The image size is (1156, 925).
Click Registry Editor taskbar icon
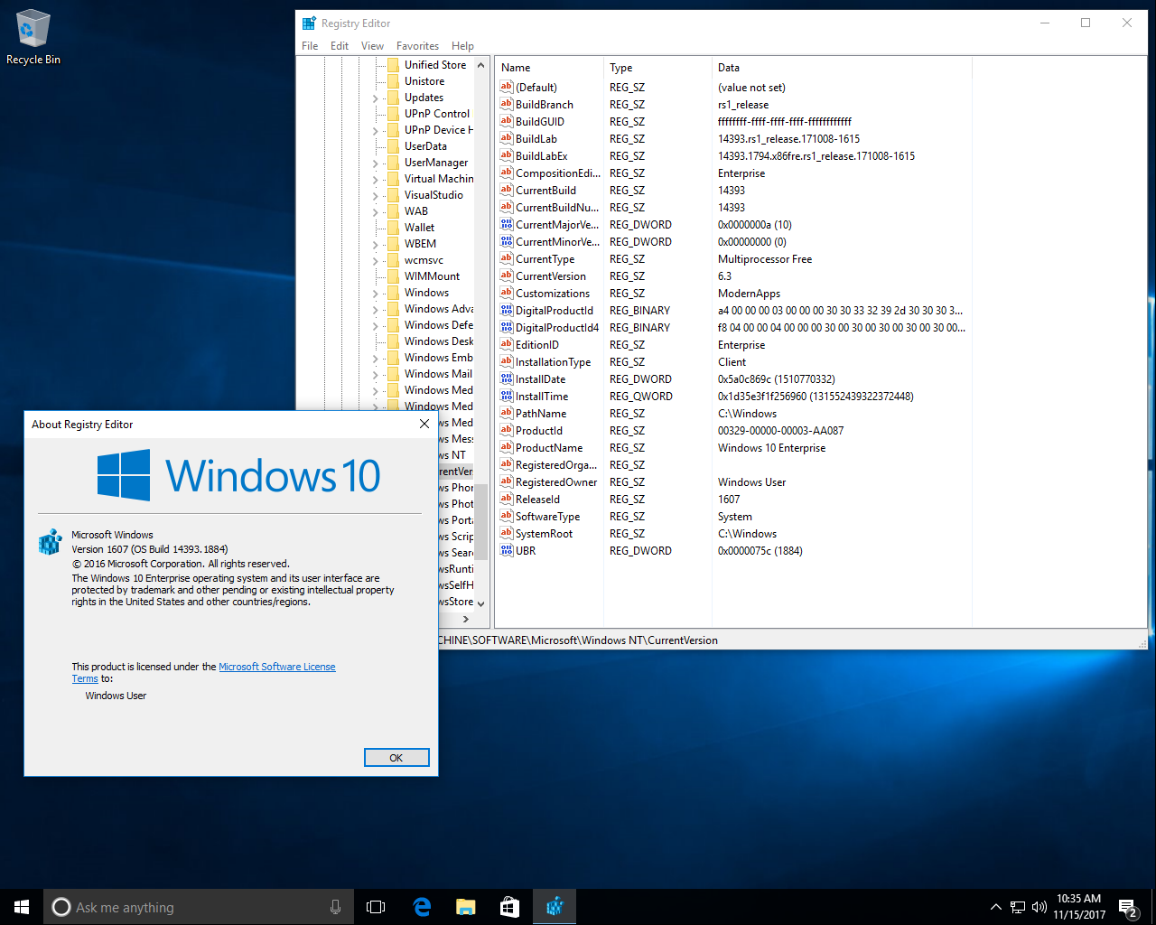click(x=555, y=907)
